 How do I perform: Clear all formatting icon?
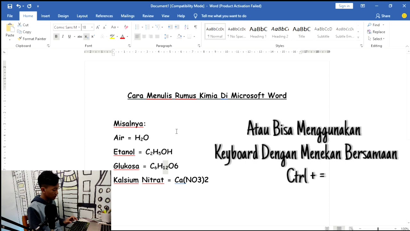click(x=126, y=27)
